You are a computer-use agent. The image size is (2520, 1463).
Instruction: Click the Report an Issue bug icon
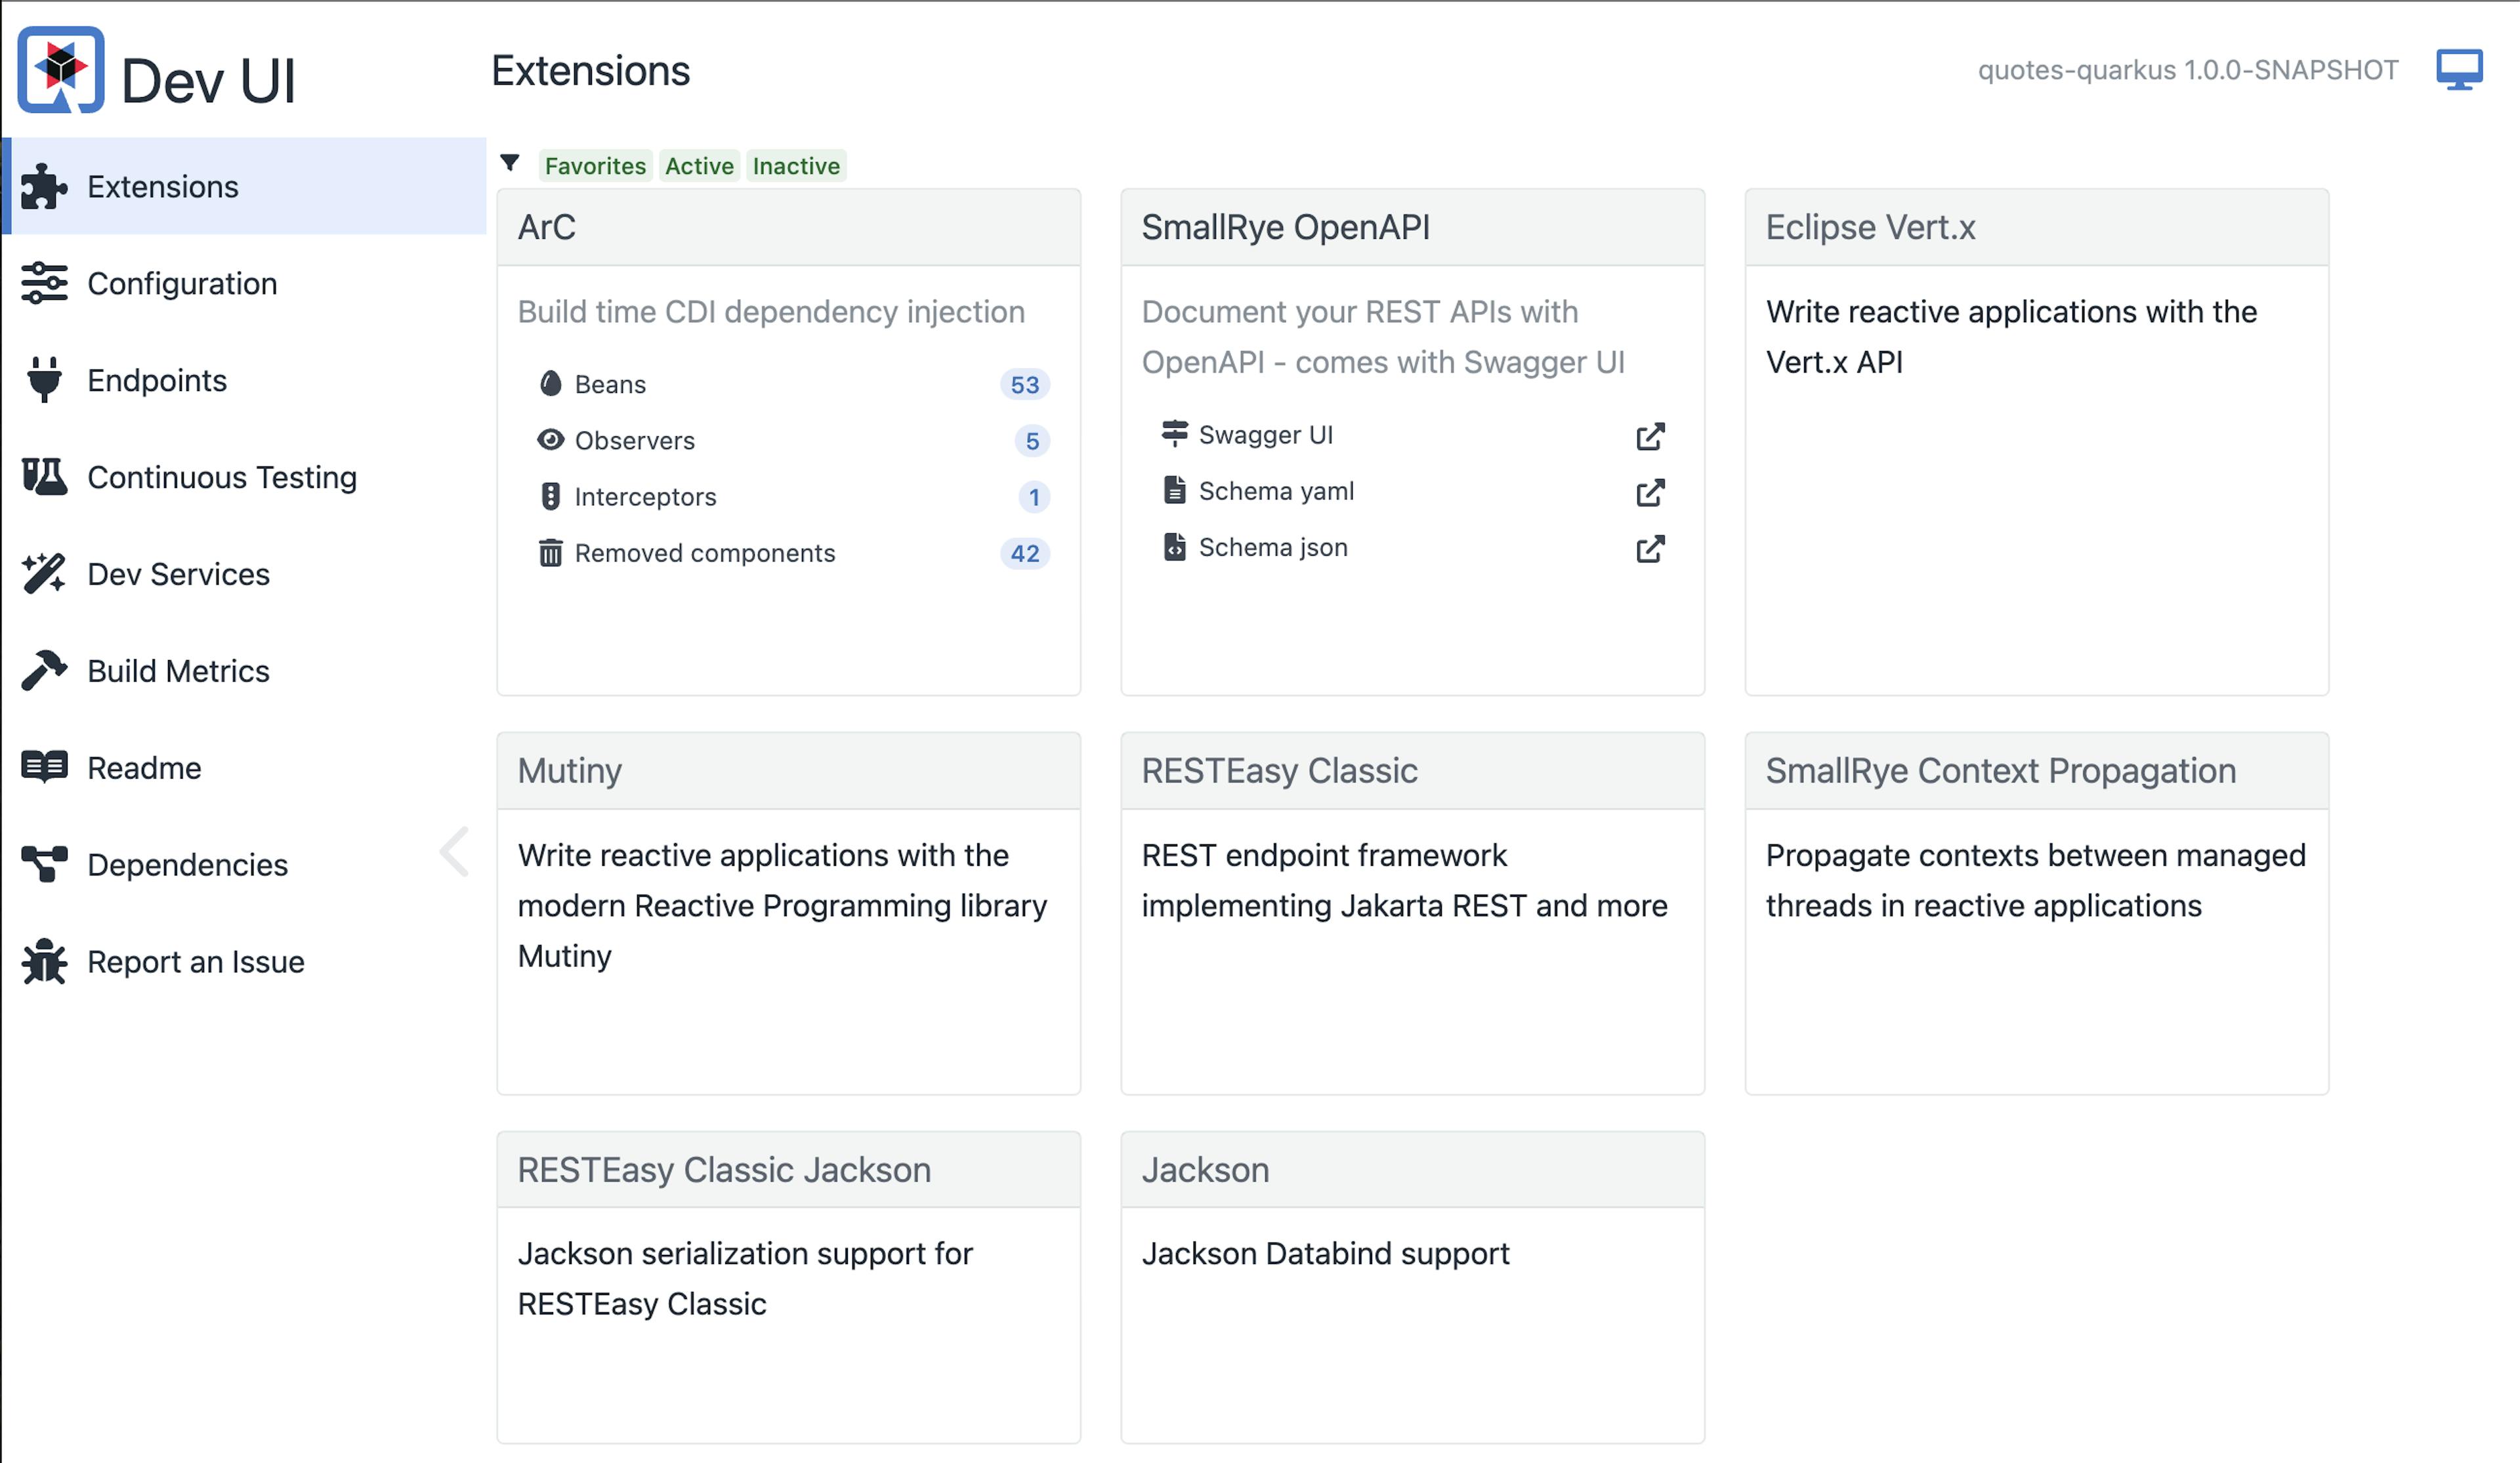(44, 962)
